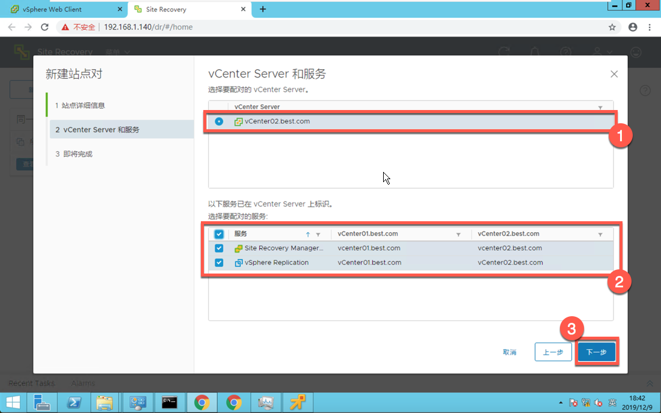The height and width of the screenshot is (413, 661).
Task: Show hidden system tray icons
Action: pos(560,402)
